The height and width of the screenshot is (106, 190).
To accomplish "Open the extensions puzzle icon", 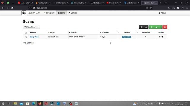I will click(183, 8).
